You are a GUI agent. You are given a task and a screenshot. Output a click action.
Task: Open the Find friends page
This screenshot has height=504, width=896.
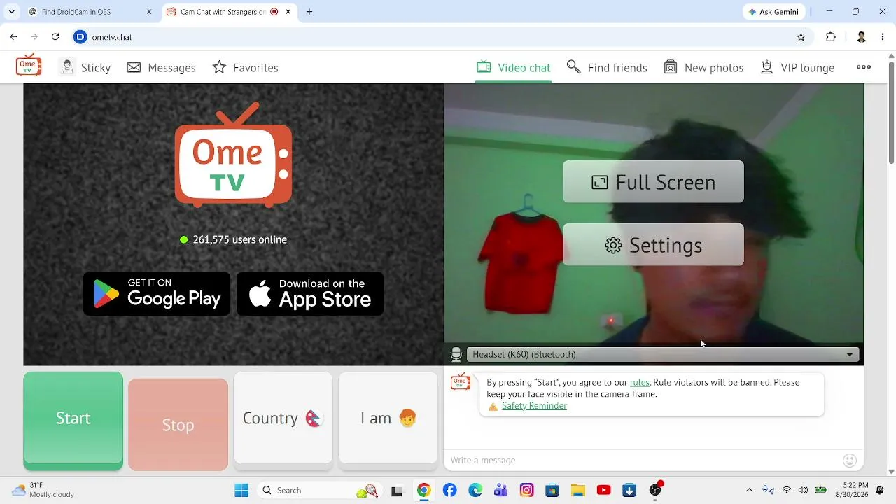(606, 67)
